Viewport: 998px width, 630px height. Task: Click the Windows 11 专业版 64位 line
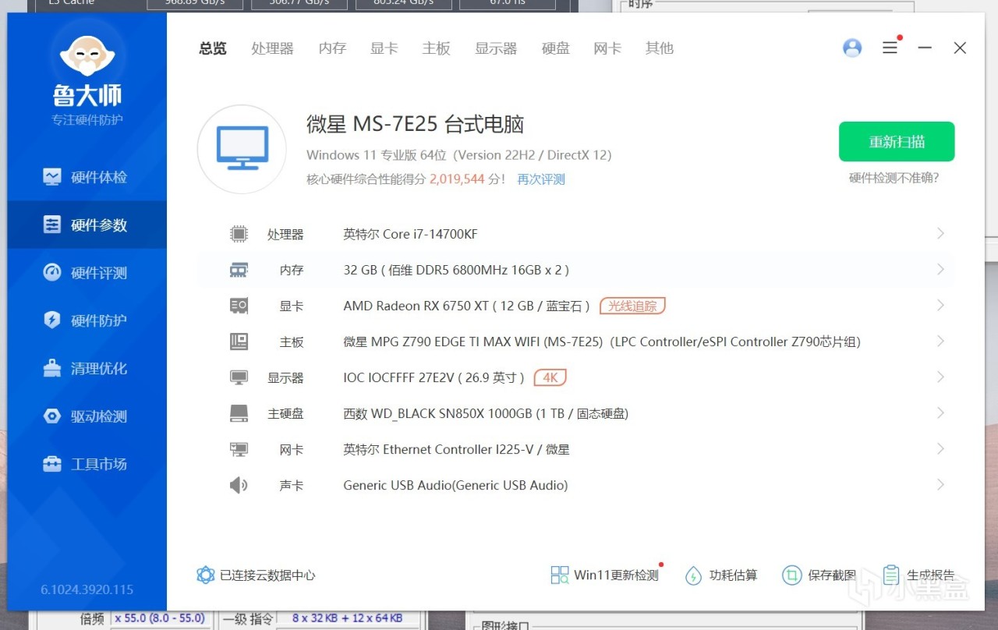tap(458, 154)
